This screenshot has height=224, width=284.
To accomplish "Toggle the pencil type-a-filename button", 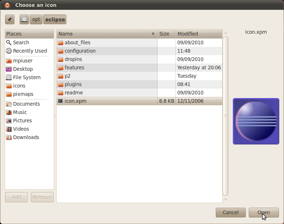I will coord(10,19).
